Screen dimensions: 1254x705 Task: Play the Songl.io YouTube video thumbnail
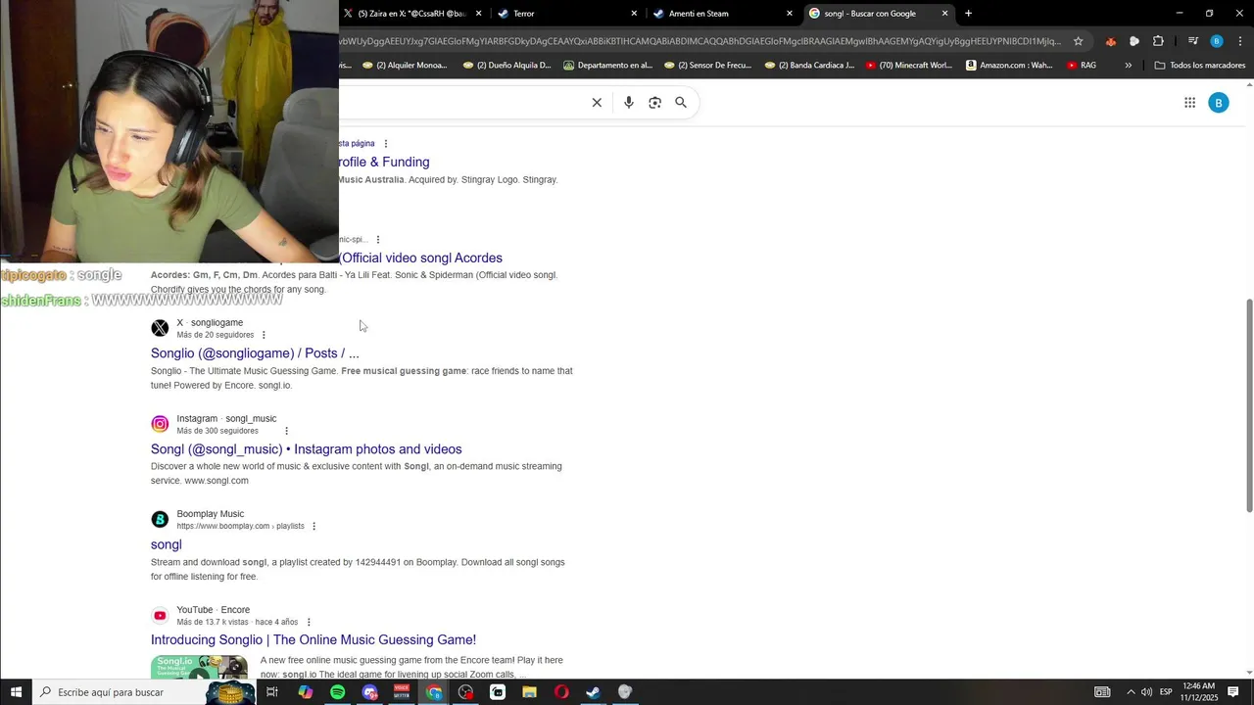tap(199, 667)
